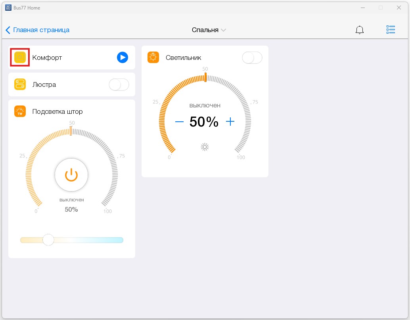Open the list view menu icon
The height and width of the screenshot is (320, 410).
point(391,30)
